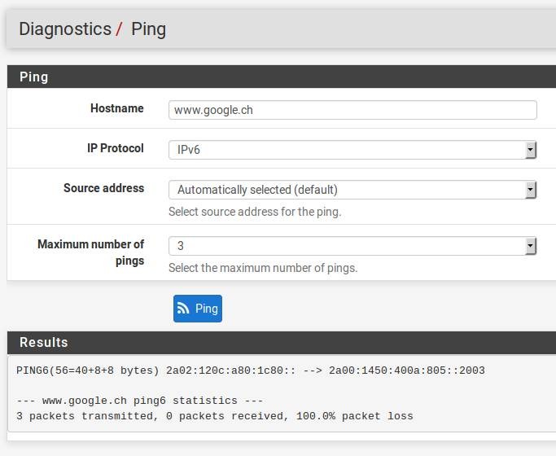The height and width of the screenshot is (456, 556).
Task: Click the source address help text
Action: (x=255, y=212)
